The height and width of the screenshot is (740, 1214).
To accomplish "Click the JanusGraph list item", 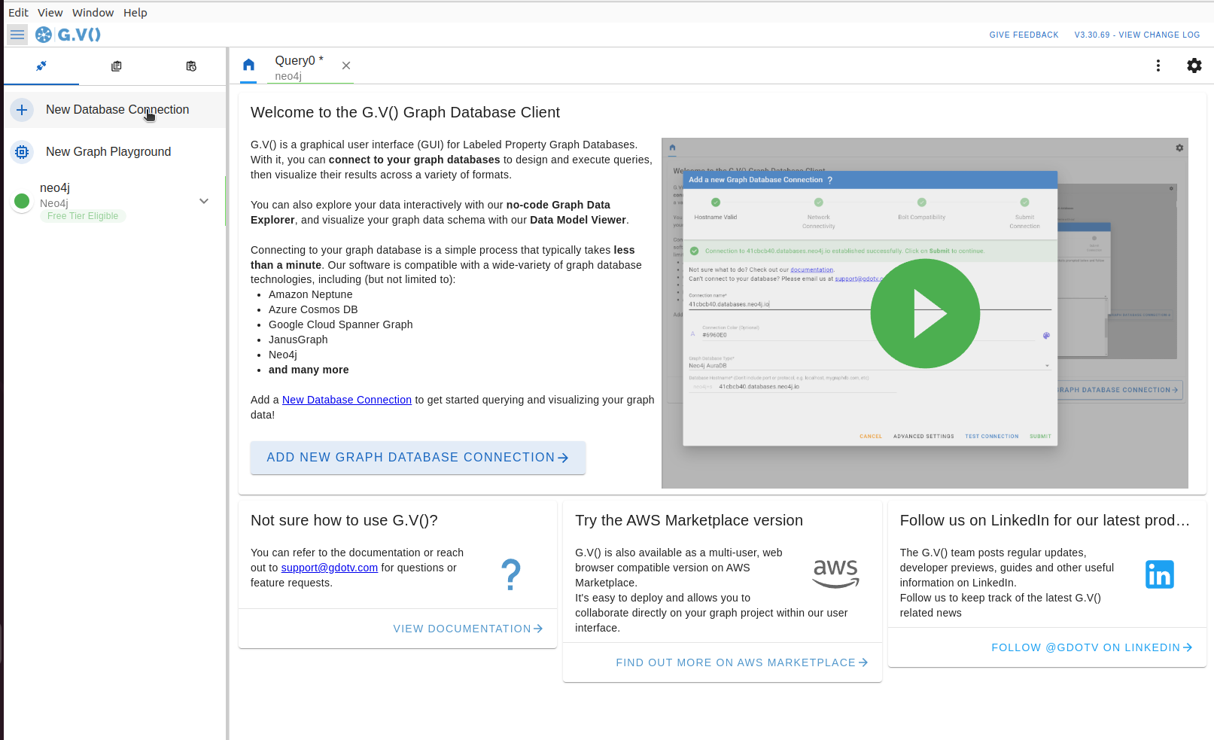I will click(x=298, y=340).
